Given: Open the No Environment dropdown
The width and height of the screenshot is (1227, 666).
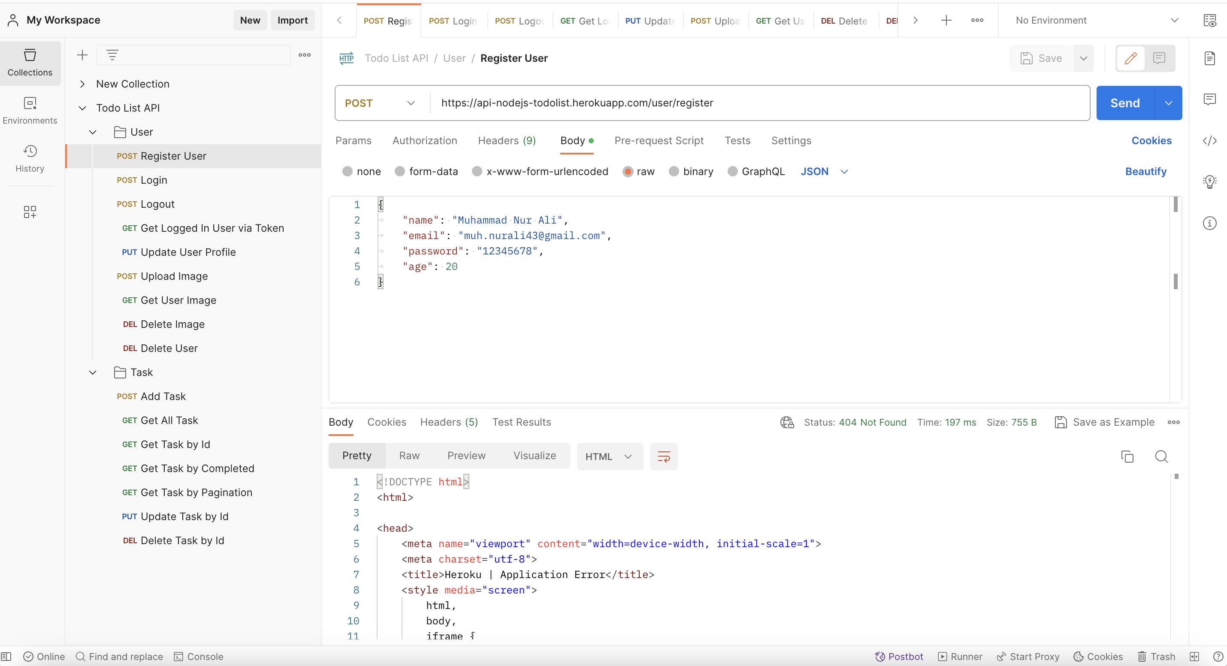Looking at the screenshot, I should (x=1092, y=20).
